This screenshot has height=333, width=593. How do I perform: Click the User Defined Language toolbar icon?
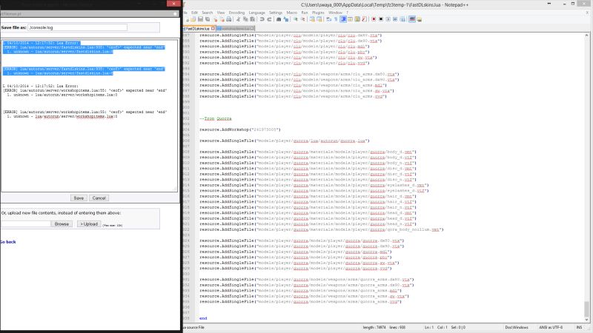350,19
